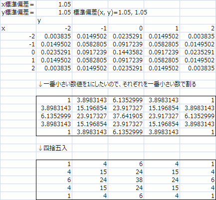Click 6 in rounded table's top row

[126, 164]
